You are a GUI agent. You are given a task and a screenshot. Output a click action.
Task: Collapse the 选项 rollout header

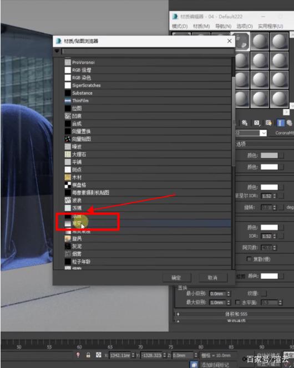[x=265, y=144]
